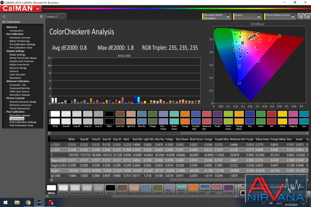Select the White swatch in the actual/target strip

[55, 117]
